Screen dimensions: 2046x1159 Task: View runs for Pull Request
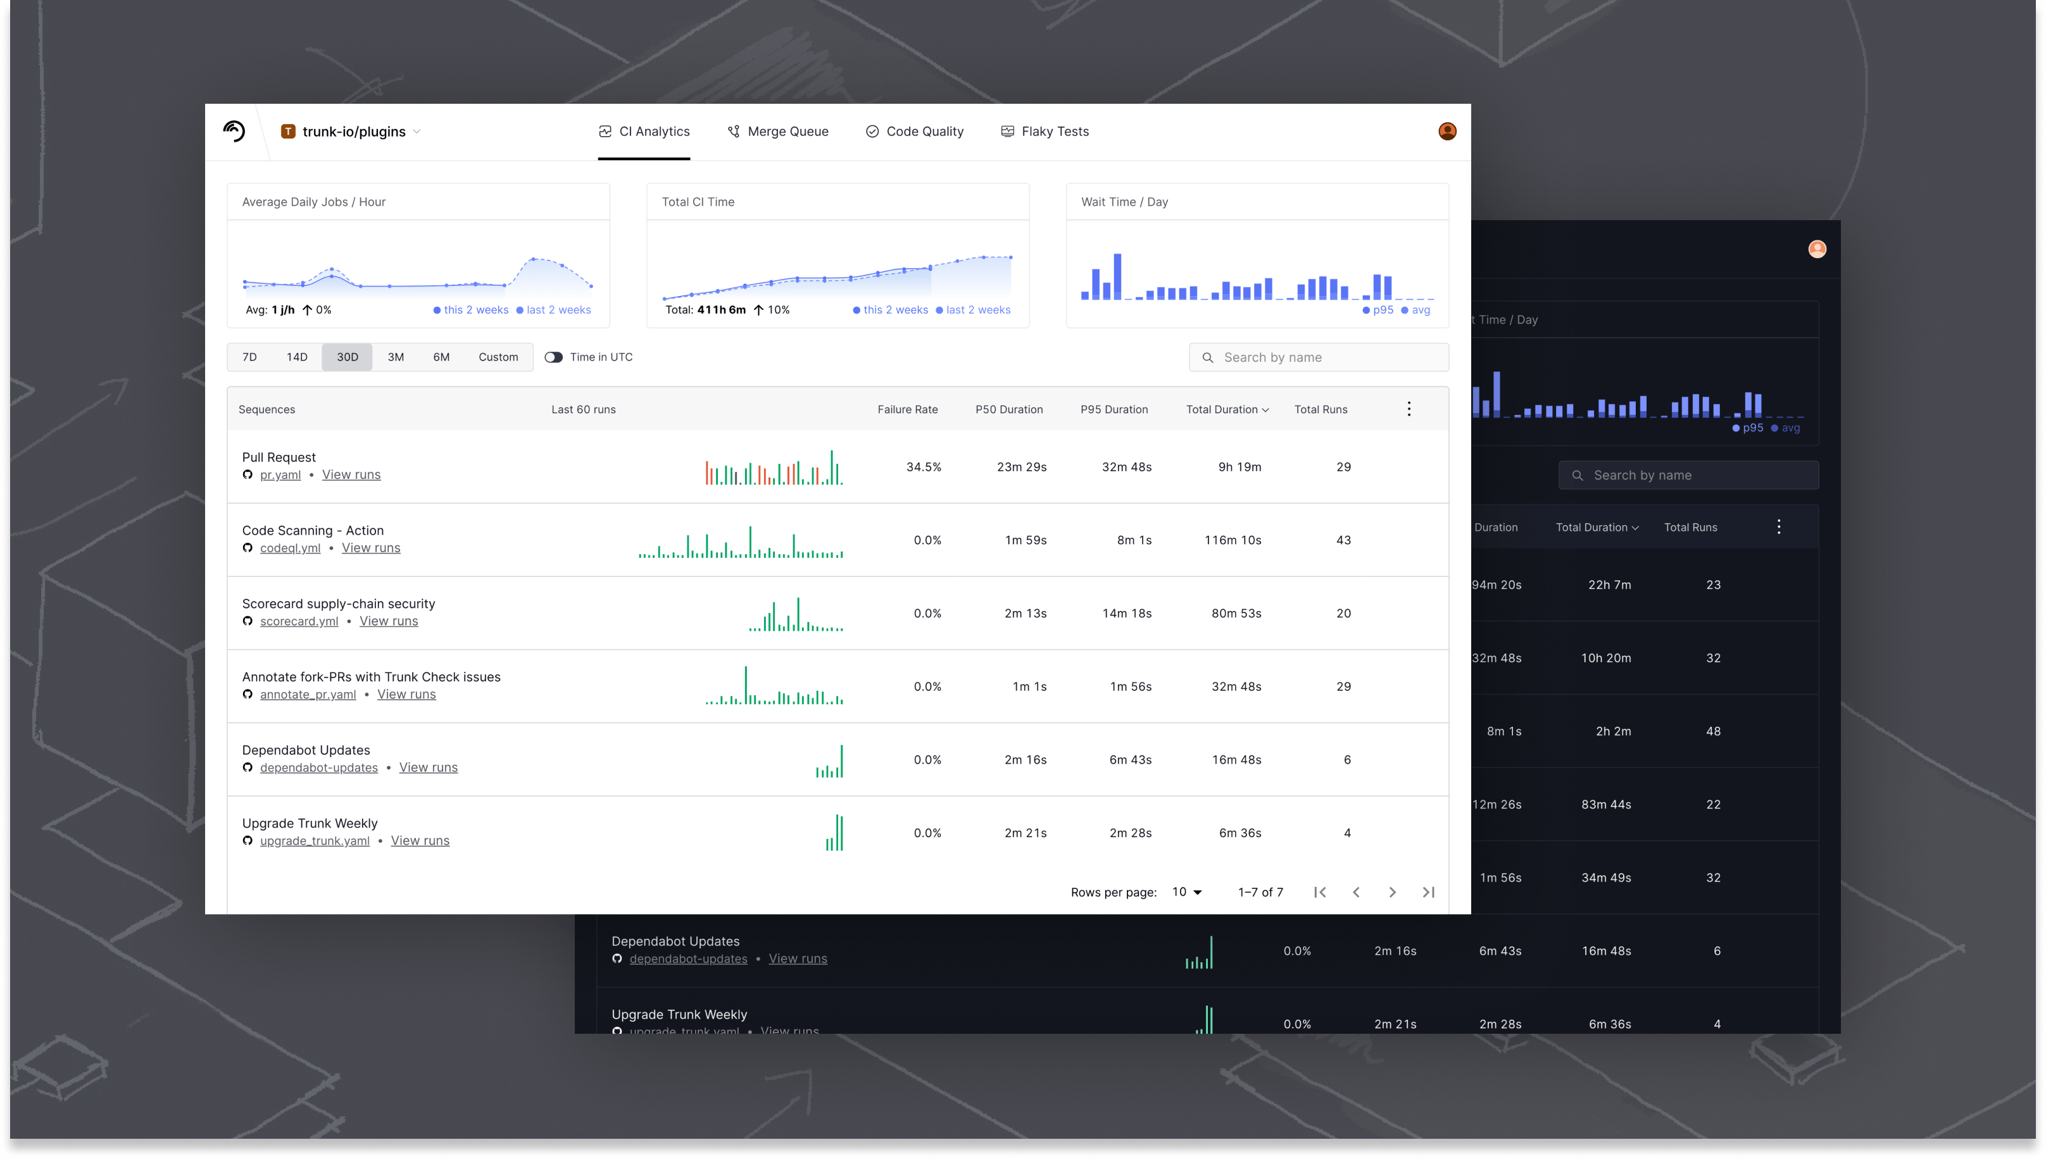[x=351, y=475]
